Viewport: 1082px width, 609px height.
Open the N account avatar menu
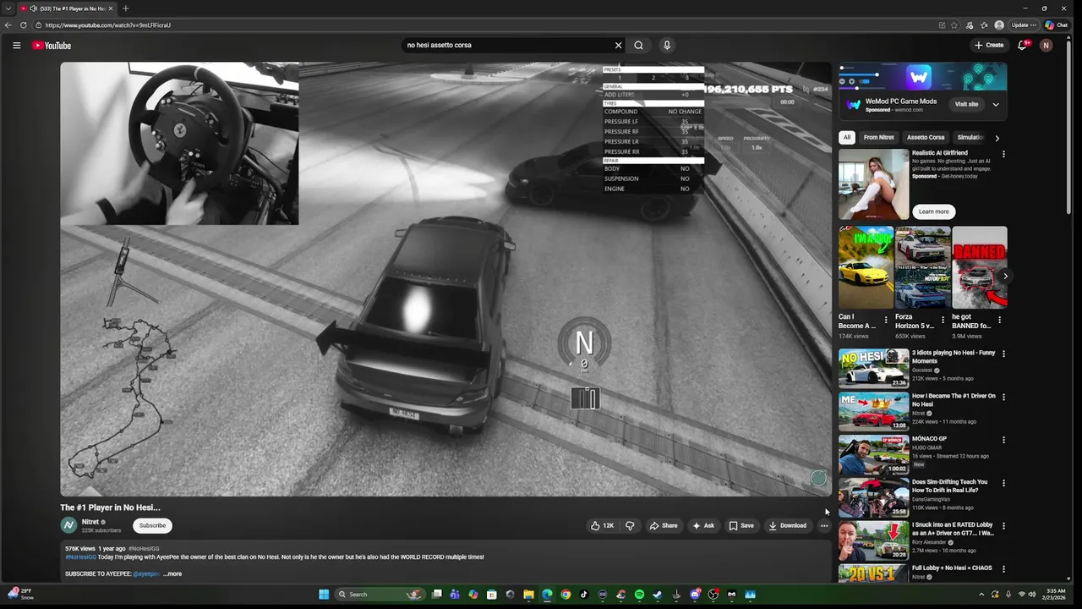point(1046,46)
